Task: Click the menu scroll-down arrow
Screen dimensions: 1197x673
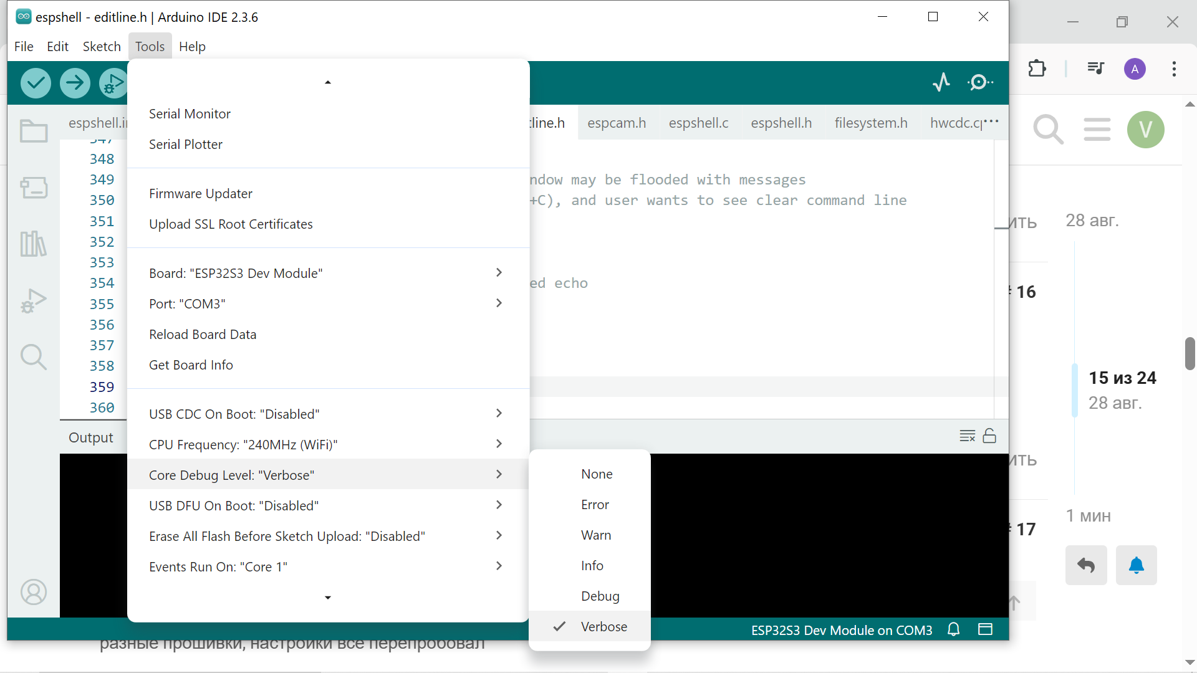Action: [328, 598]
